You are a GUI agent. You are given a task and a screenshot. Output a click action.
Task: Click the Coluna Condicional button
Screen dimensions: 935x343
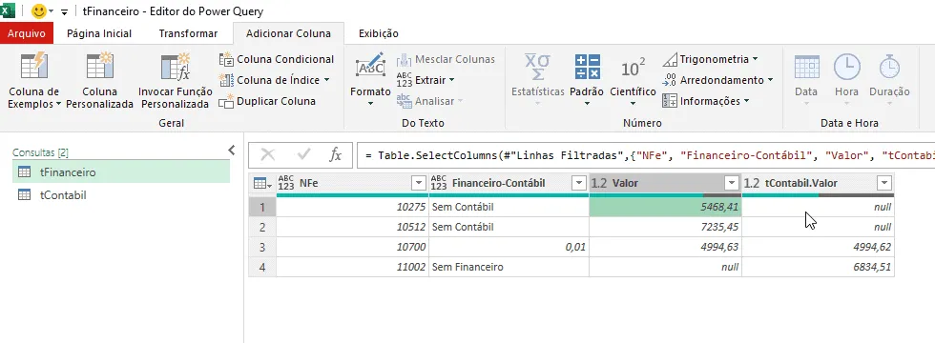click(x=276, y=59)
